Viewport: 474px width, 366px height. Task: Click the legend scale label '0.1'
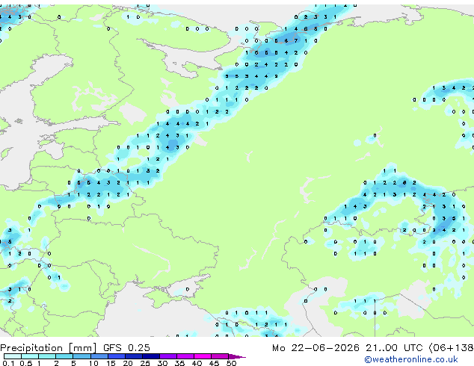click(x=9, y=363)
